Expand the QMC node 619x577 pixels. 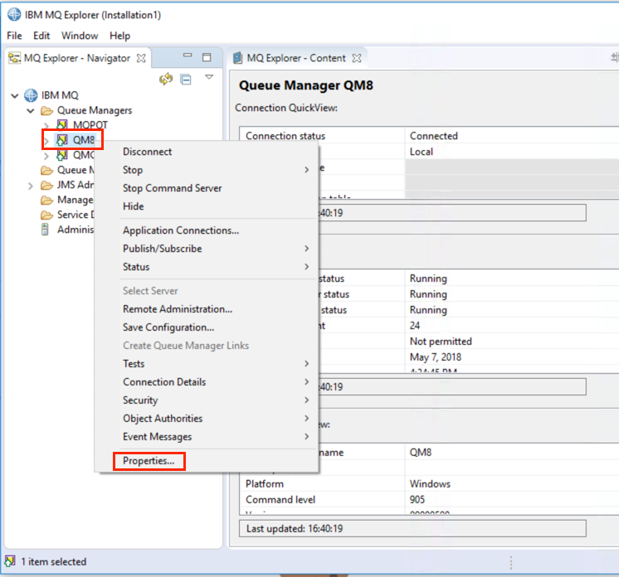click(46, 156)
